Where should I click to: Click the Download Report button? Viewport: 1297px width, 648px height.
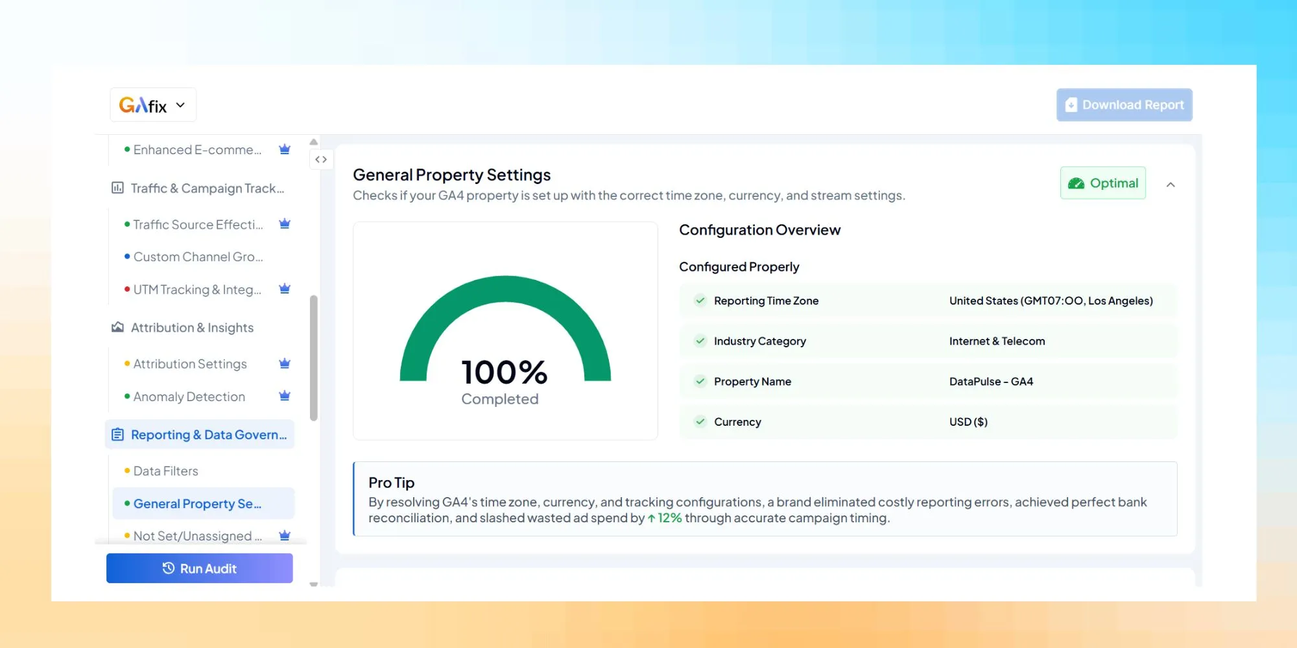pyautogui.click(x=1124, y=104)
